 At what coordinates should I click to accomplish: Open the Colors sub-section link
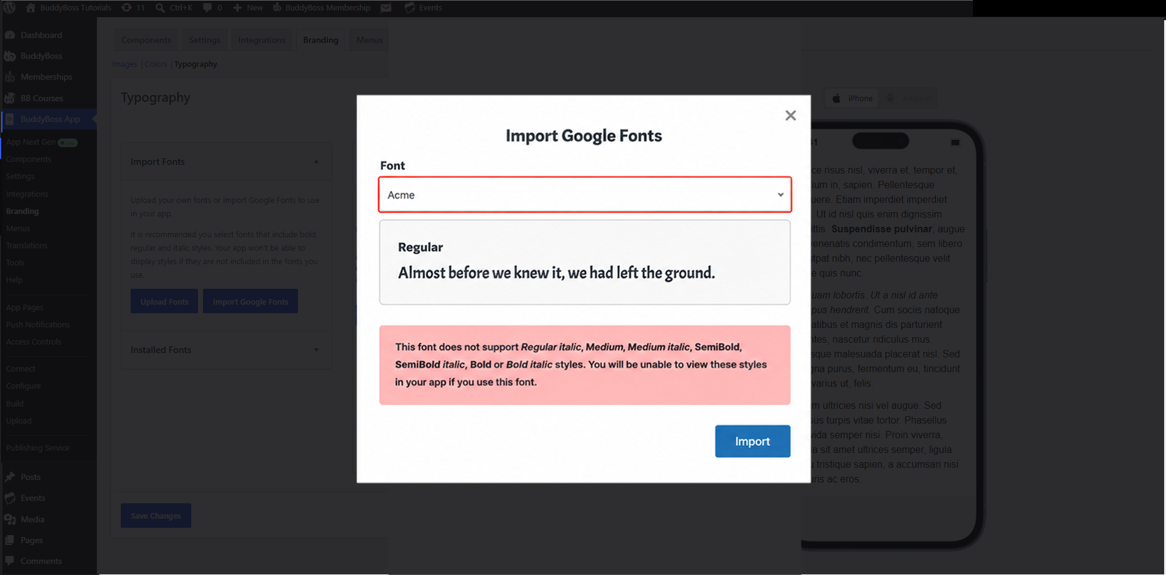(x=156, y=64)
